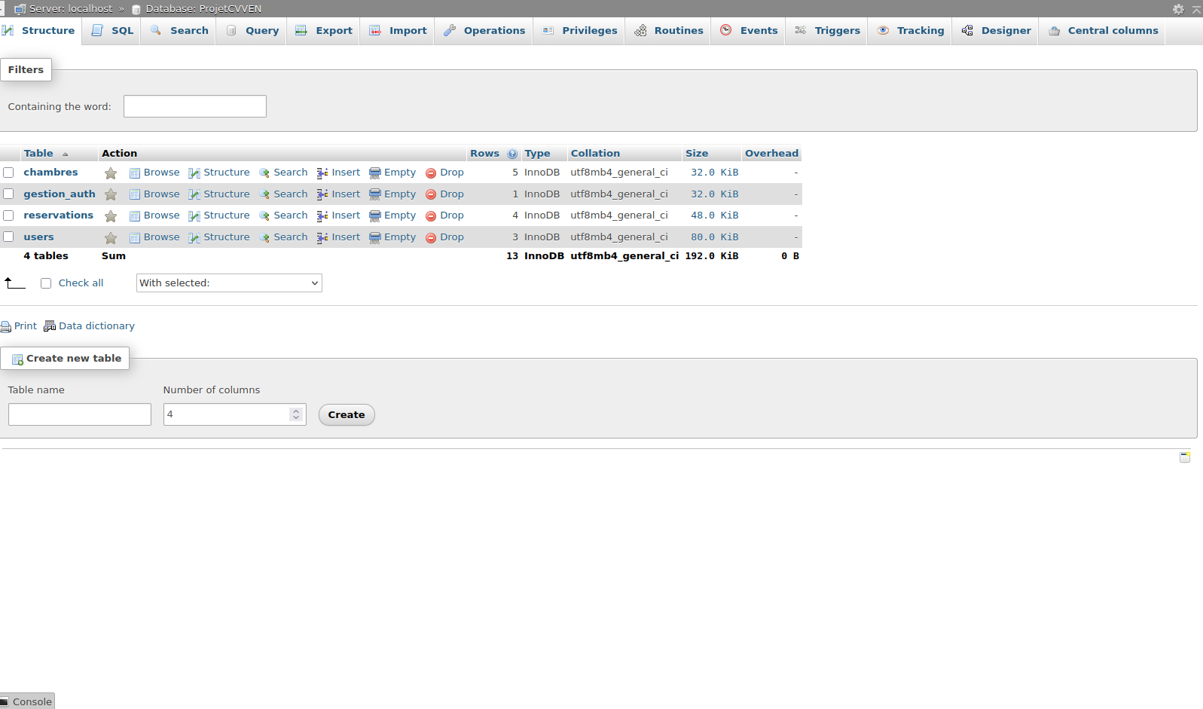Open the Privileges tab

tap(579, 31)
